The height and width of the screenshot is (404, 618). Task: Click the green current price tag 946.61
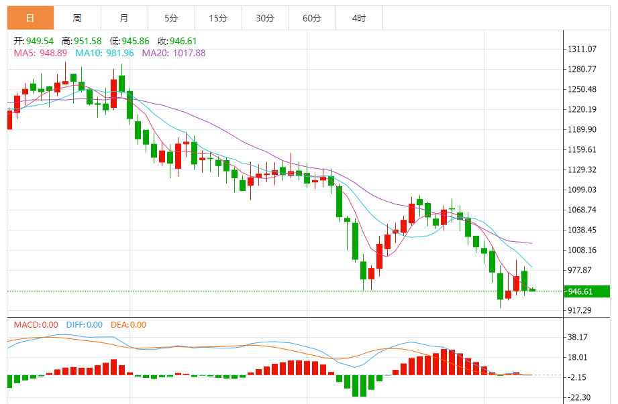(x=587, y=291)
